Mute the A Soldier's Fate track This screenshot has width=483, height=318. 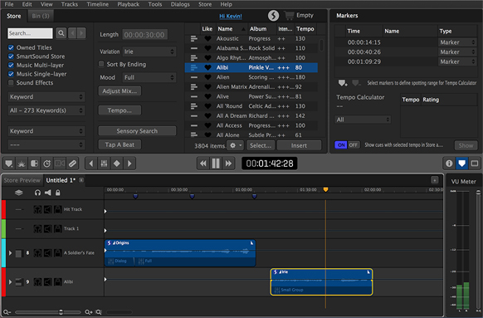pos(48,253)
